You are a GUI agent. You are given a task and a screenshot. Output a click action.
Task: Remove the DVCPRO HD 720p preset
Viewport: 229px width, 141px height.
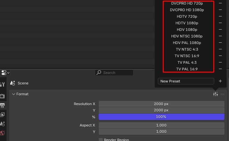tap(220, 3)
